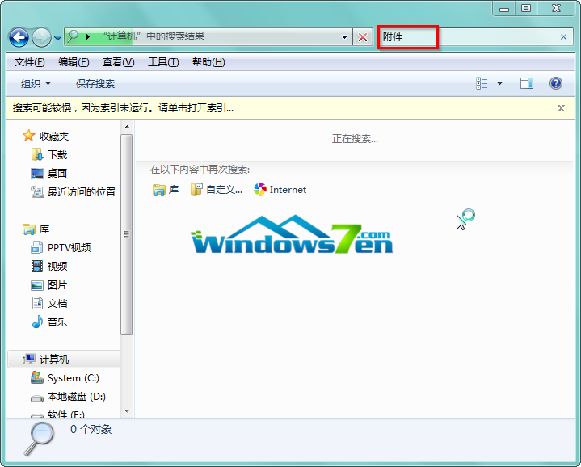
Task: Open the recent pages dropdown arrow
Action: pos(58,37)
